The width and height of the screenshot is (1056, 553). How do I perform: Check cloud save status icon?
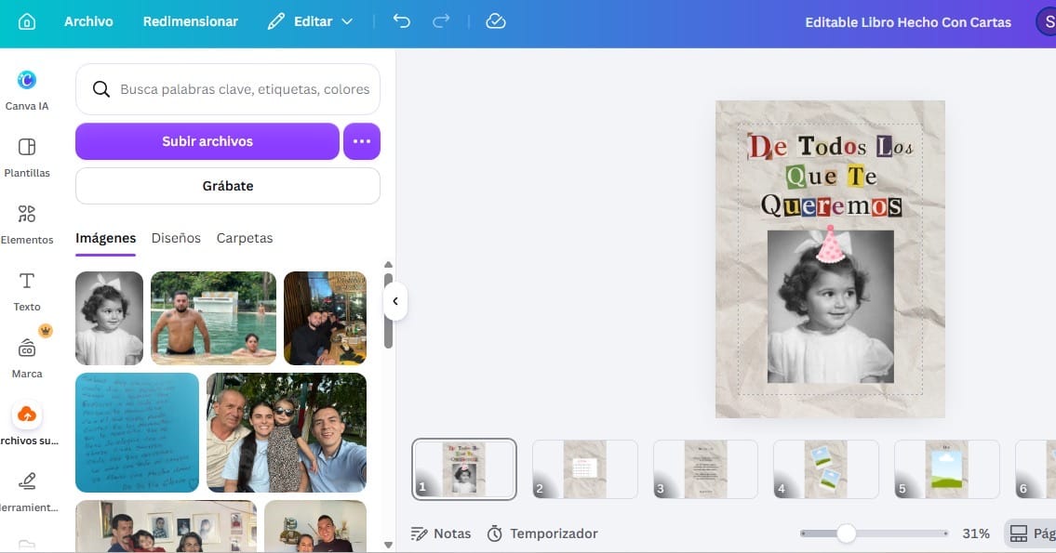tap(496, 21)
